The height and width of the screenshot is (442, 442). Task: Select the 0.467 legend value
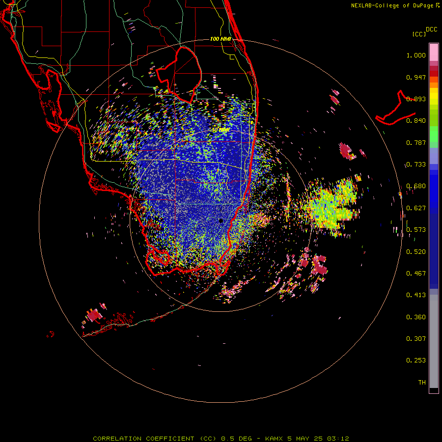(416, 274)
